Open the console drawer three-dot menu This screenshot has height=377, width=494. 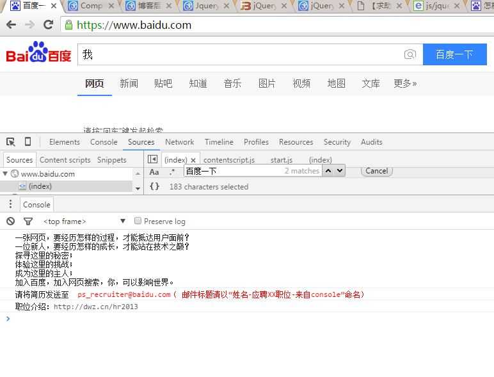coord(10,204)
